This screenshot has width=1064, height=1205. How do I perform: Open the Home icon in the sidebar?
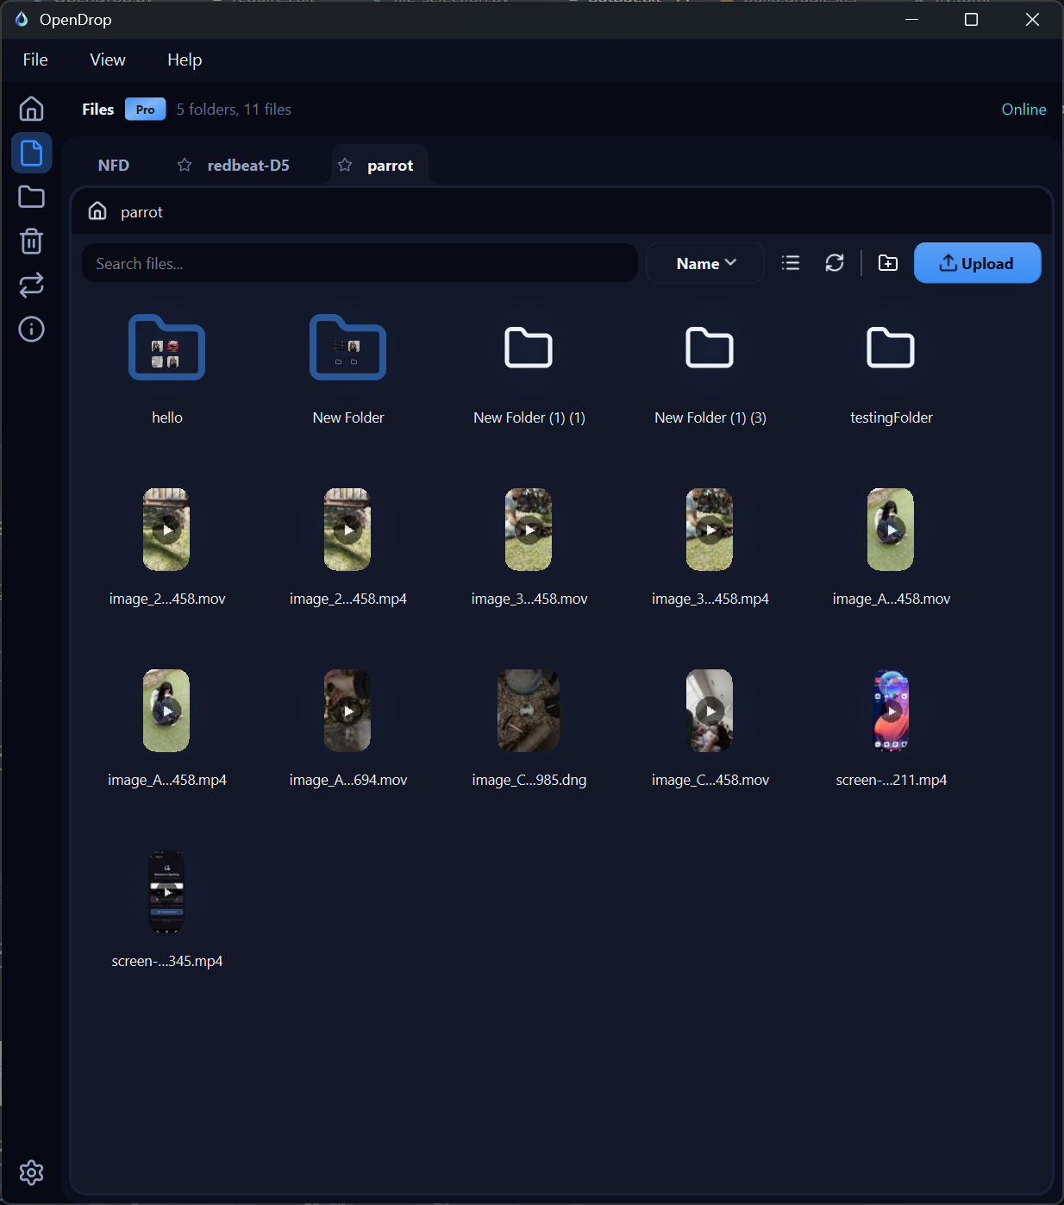pos(31,109)
